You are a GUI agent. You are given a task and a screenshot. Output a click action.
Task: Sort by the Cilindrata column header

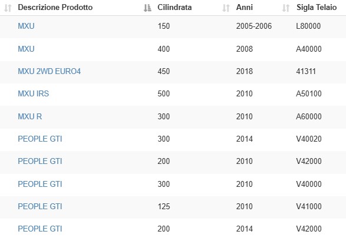[x=174, y=8]
